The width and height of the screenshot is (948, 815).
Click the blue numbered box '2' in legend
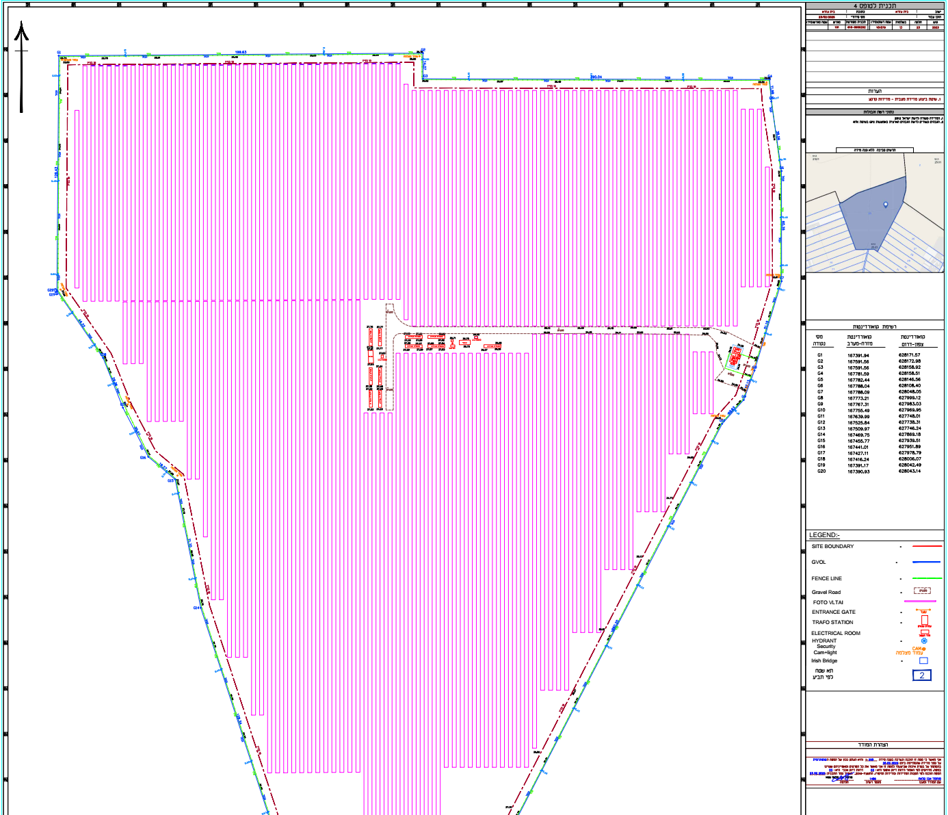(921, 675)
